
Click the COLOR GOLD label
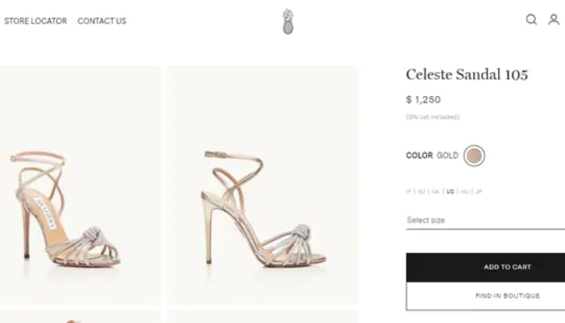point(432,155)
